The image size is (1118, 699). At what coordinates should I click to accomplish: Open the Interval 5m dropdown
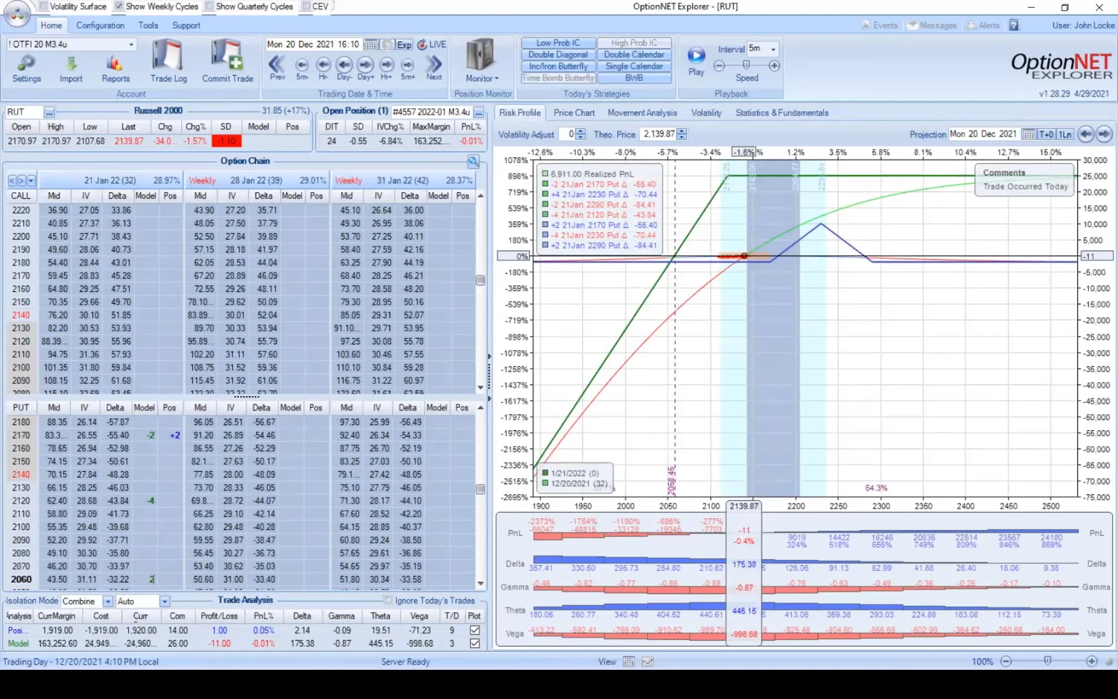tap(773, 49)
